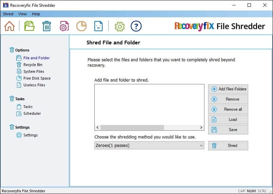Click 'Add file and folder to shred.' label
Screen dimensions: 273x194
[x=122, y=80]
